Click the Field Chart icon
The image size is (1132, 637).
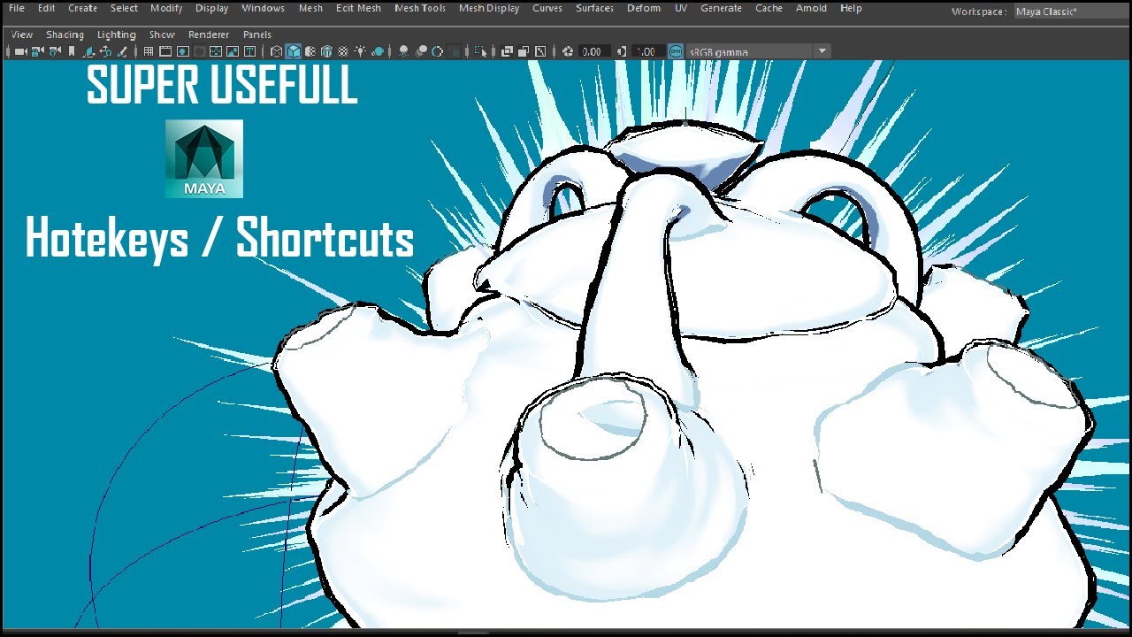[x=215, y=51]
